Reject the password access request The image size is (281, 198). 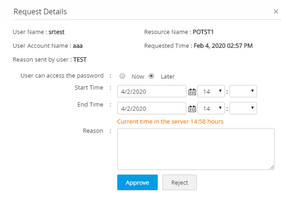pyautogui.click(x=179, y=183)
